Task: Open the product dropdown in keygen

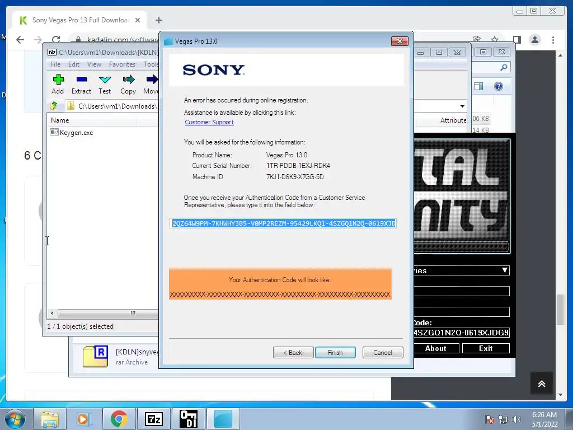Action: (x=505, y=270)
